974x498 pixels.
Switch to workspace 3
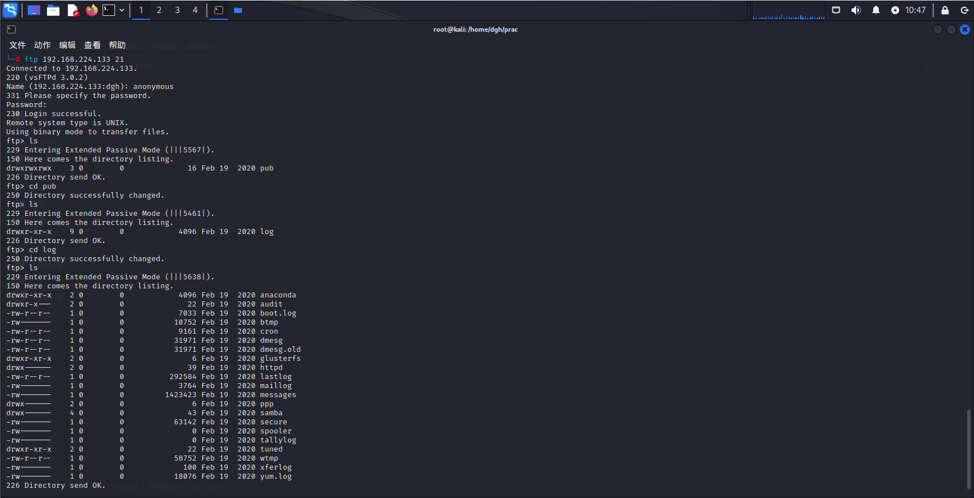click(177, 10)
